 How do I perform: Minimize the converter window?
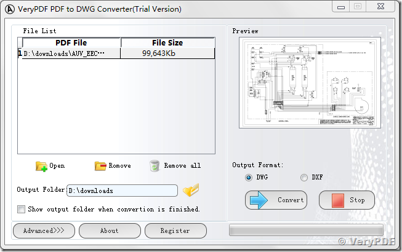[x=340, y=7]
